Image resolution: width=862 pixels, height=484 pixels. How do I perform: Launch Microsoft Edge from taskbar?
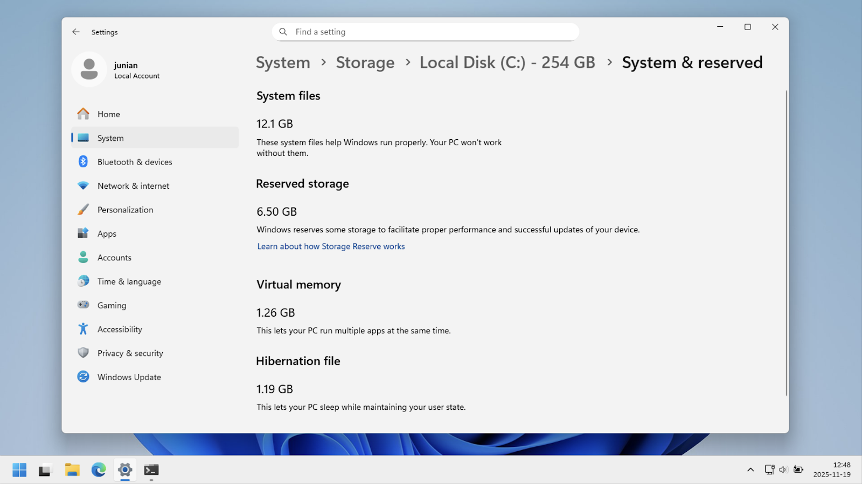click(x=99, y=470)
